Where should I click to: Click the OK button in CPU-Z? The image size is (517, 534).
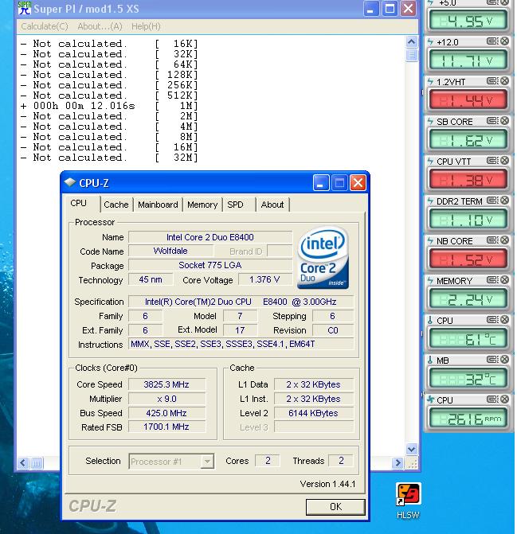click(x=335, y=507)
